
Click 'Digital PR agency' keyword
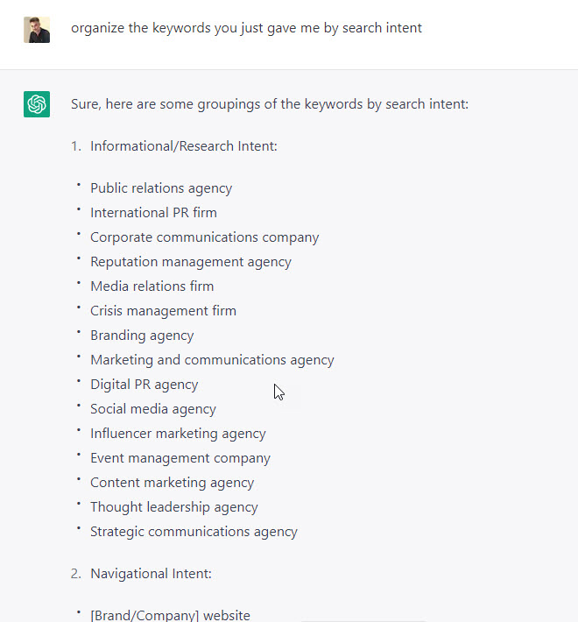click(144, 385)
